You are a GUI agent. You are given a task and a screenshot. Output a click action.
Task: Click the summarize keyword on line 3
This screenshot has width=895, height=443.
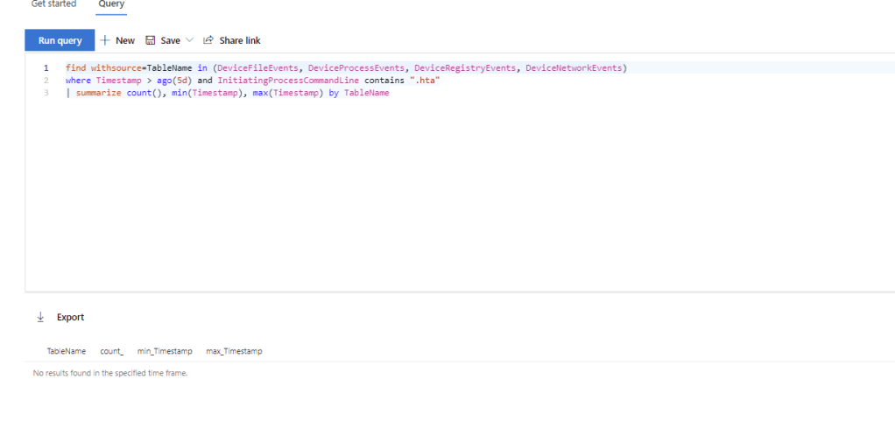(x=98, y=93)
